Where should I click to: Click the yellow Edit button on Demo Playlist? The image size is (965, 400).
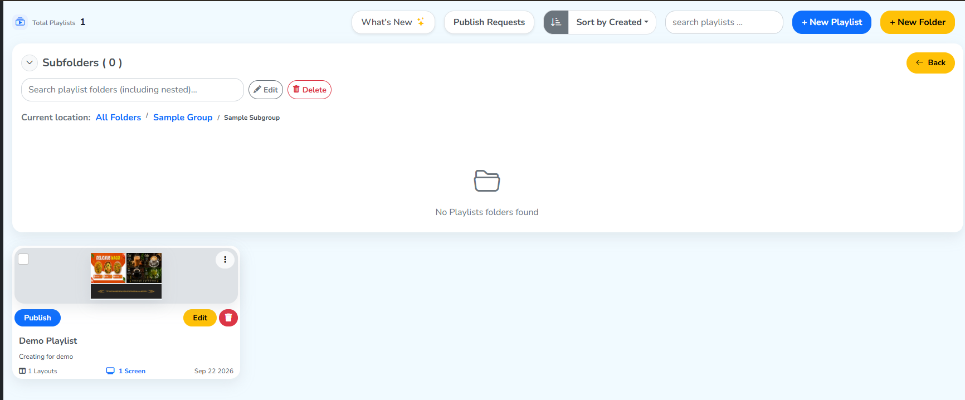pos(200,318)
